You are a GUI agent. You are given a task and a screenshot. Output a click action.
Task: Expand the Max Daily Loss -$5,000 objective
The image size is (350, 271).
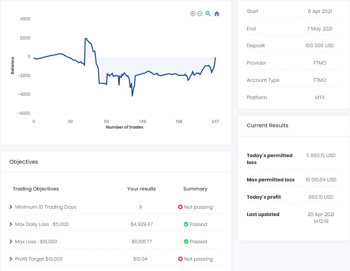11,224
